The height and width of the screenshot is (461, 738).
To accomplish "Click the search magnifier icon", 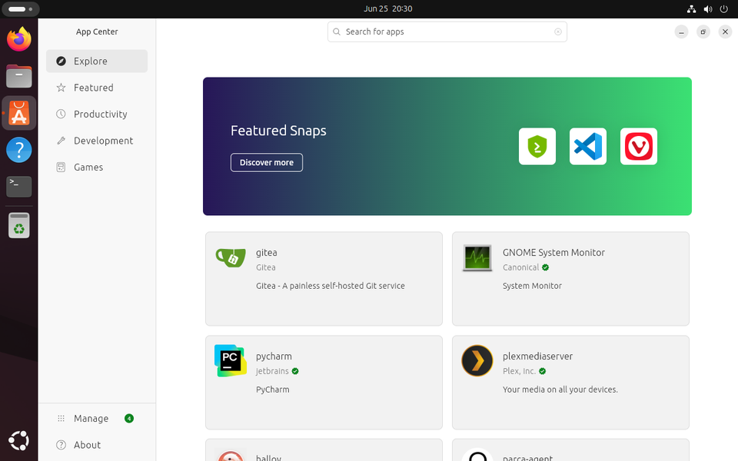I will pyautogui.click(x=337, y=32).
